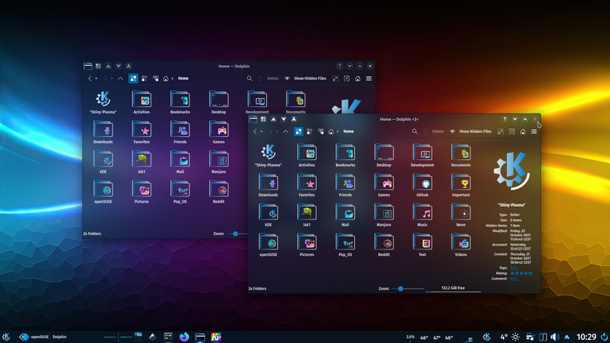Toggle Show Hidden Files in back Dolphin window
This screenshot has width=610, height=343.
tap(305, 78)
